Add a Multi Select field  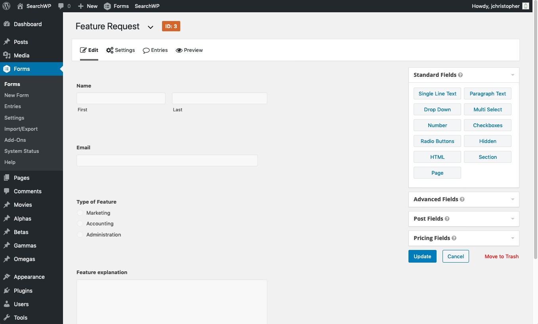[488, 109]
